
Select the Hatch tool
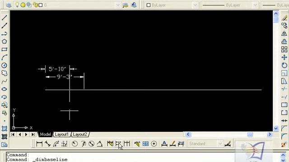(x=4, y=129)
